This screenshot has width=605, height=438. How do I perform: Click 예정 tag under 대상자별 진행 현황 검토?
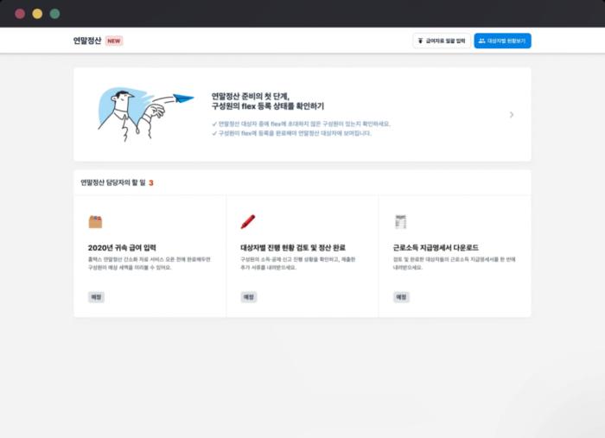pos(249,297)
